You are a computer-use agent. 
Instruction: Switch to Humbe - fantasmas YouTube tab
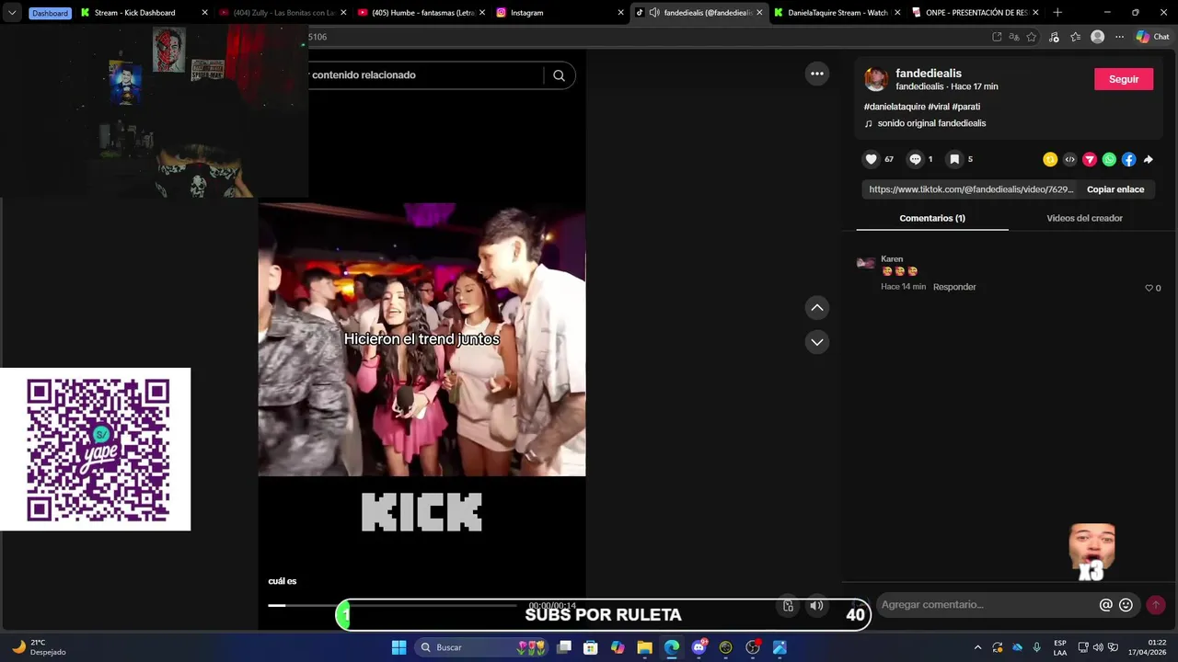point(420,13)
